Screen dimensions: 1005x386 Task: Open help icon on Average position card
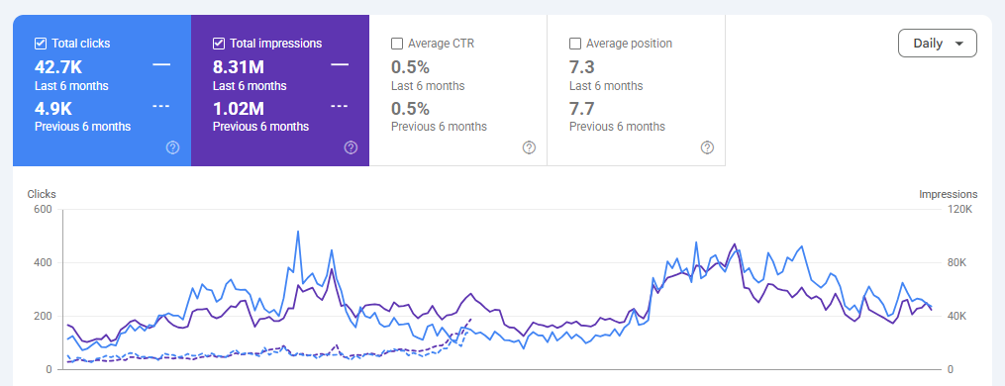[x=707, y=147]
